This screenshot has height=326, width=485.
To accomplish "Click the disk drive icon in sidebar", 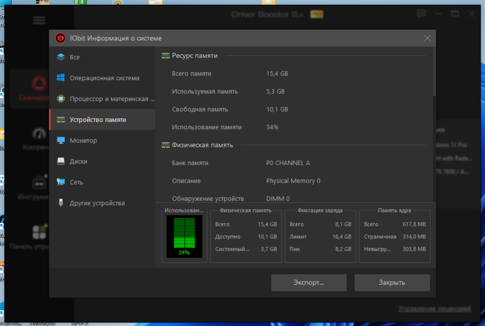I will 61,161.
